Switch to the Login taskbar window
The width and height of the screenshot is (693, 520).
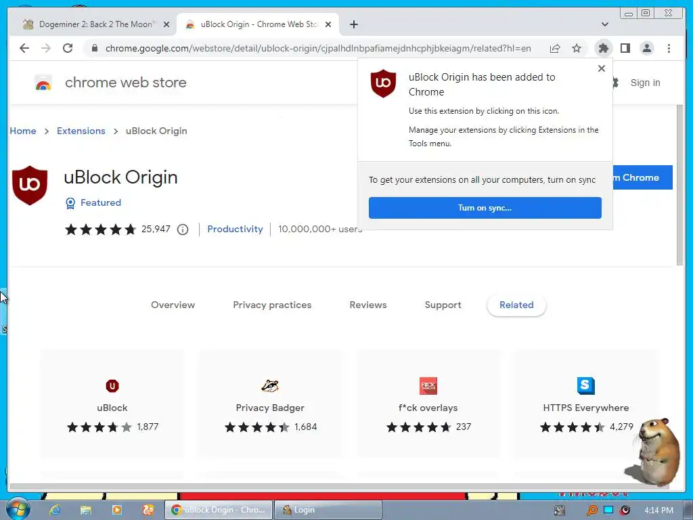[328, 510]
